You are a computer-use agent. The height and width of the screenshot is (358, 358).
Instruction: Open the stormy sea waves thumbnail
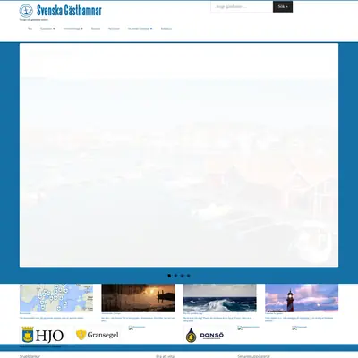click(x=220, y=298)
